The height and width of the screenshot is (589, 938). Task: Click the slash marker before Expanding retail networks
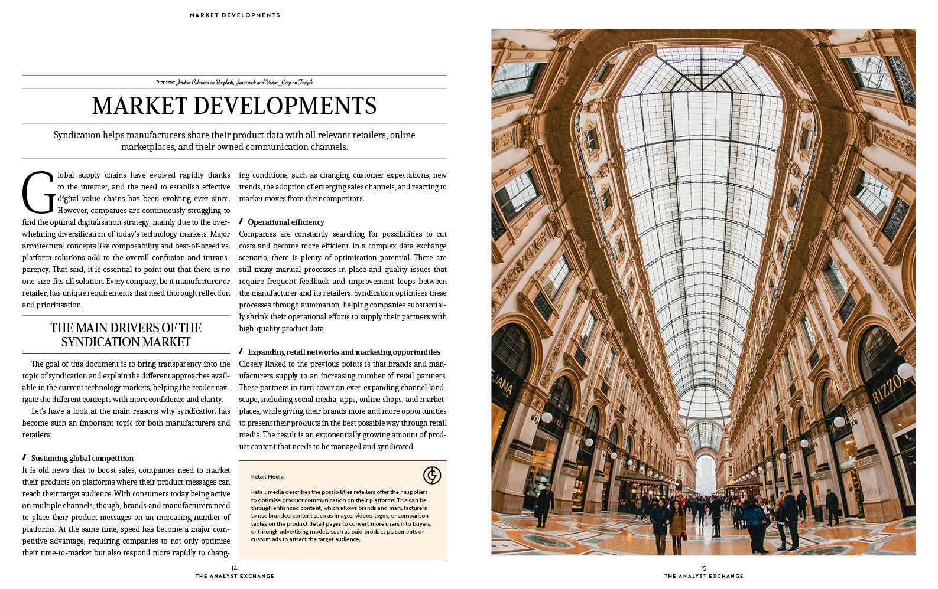pos(241,352)
